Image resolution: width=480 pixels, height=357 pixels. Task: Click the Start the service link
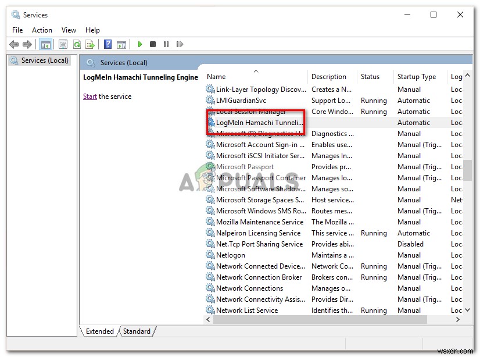coord(89,97)
